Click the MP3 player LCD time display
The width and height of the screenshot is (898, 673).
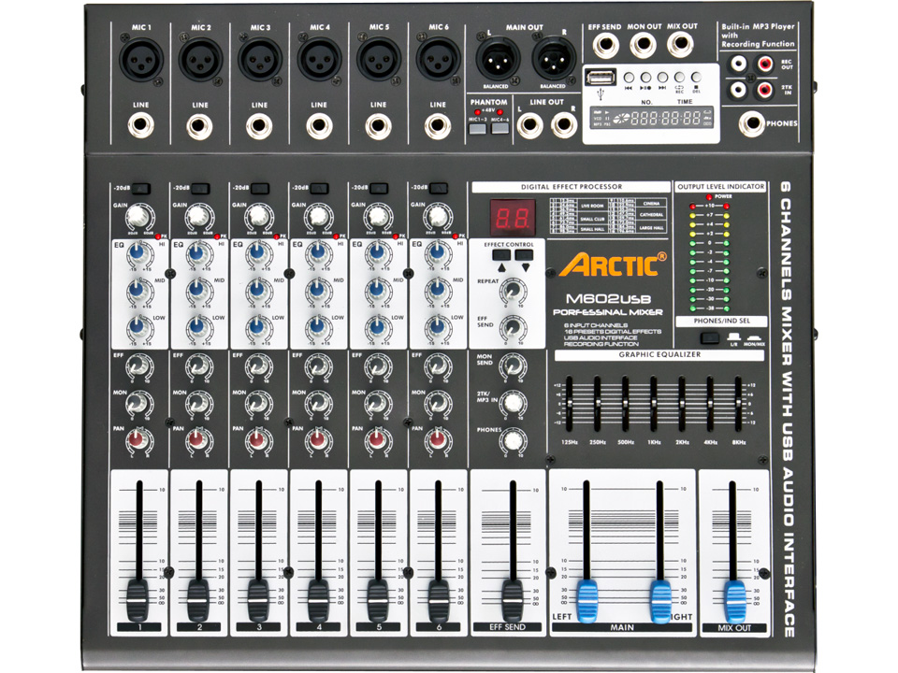pyautogui.click(x=653, y=118)
